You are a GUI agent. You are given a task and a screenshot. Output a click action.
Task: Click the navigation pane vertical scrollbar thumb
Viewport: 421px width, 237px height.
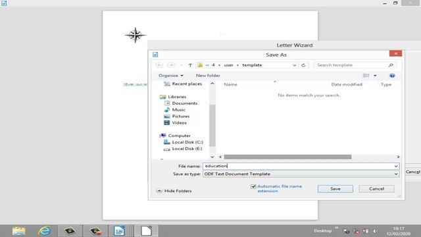212,125
